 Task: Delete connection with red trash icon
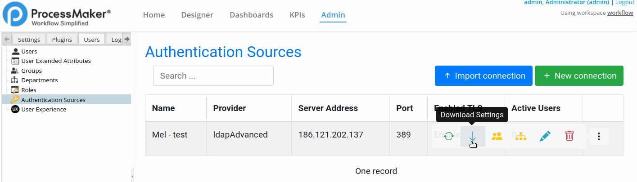[x=569, y=136]
